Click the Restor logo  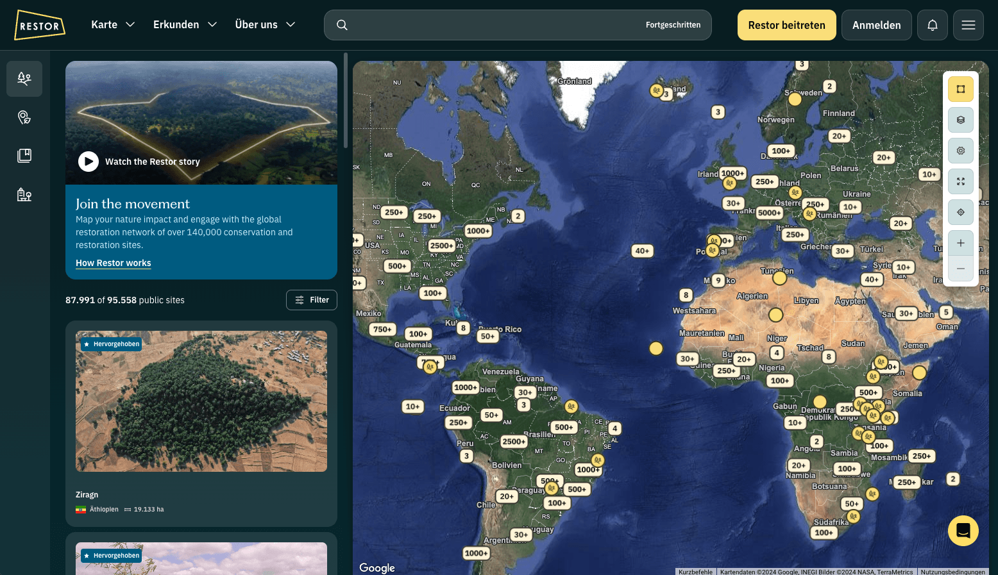point(40,25)
